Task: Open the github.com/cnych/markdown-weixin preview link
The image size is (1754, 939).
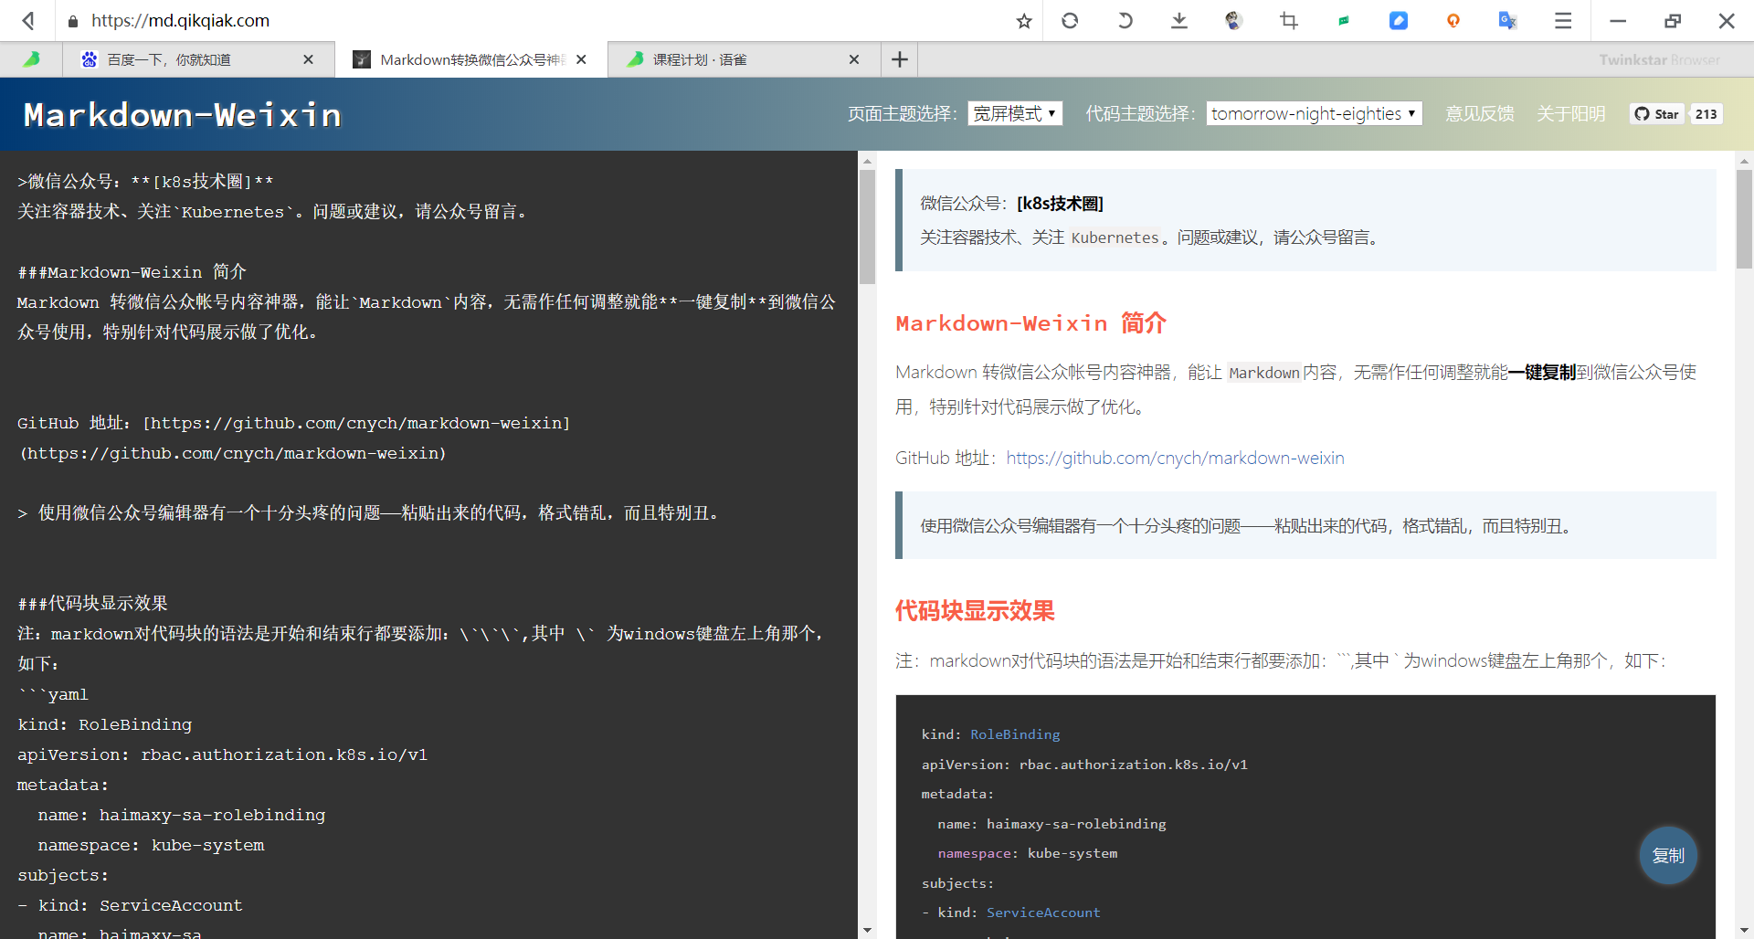Action: point(1175,458)
